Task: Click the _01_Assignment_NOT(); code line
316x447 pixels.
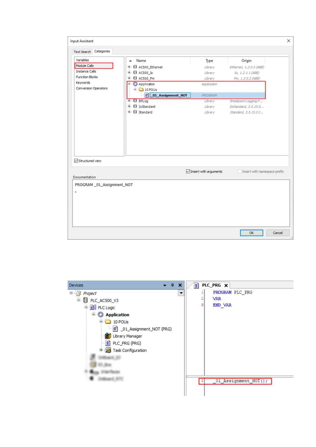Action: [x=240, y=381]
